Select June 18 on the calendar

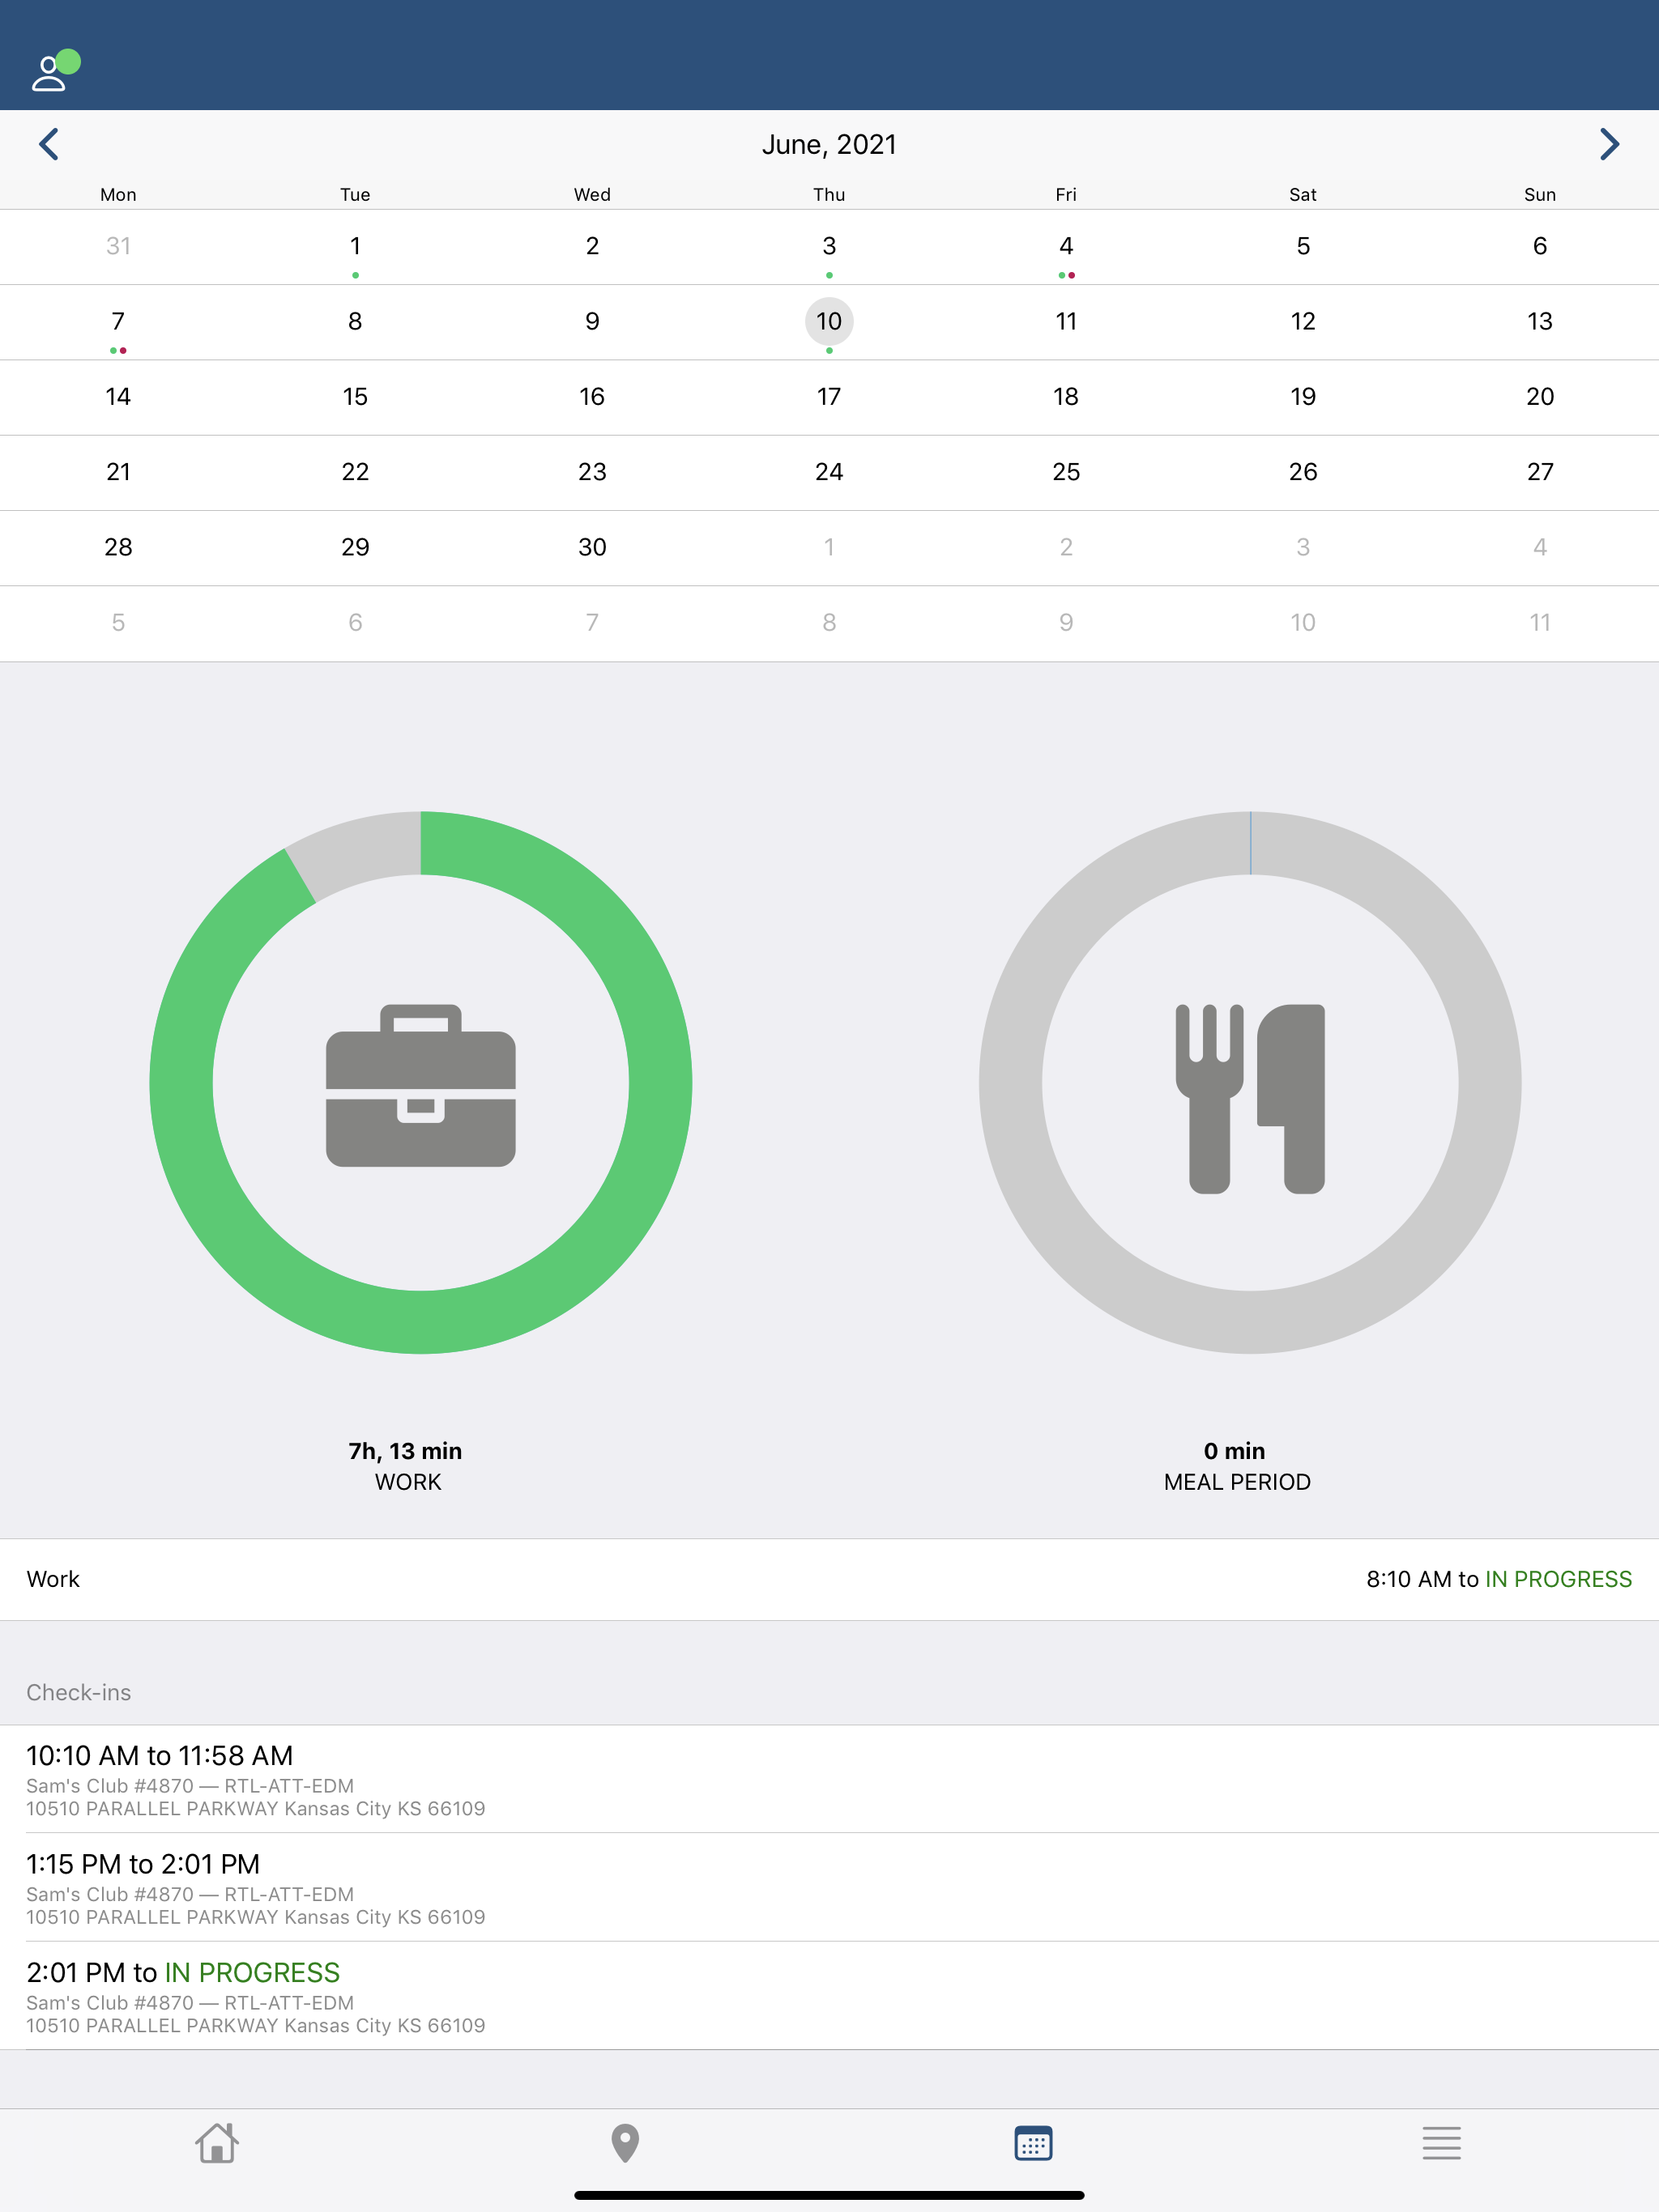pyautogui.click(x=1066, y=397)
